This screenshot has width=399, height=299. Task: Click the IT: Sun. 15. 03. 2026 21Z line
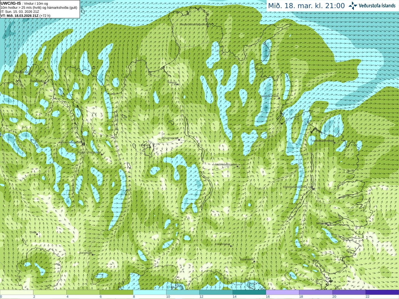click(20, 12)
